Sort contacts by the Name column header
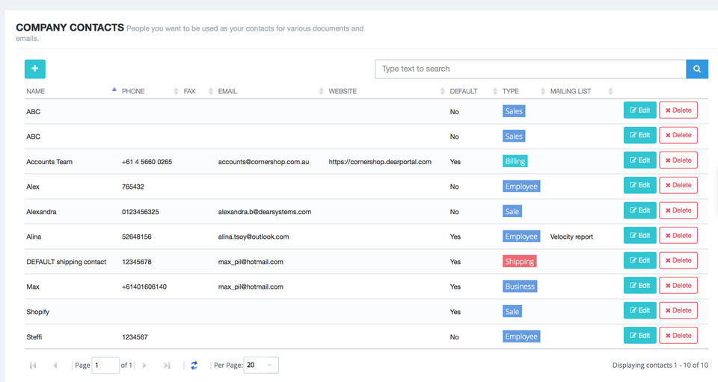The image size is (718, 382). click(36, 91)
